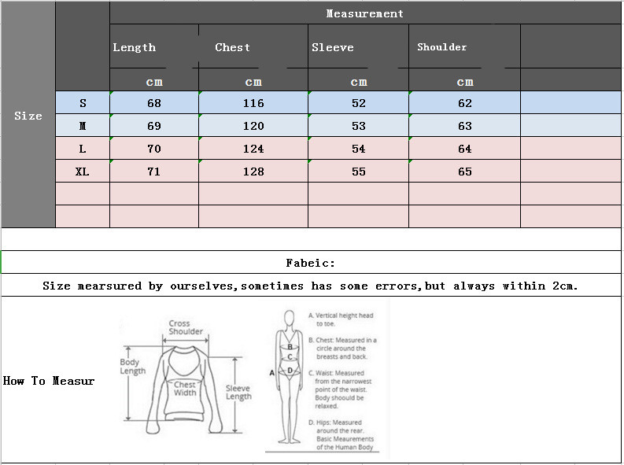
Task: Click the size L row label
Action: (83, 149)
